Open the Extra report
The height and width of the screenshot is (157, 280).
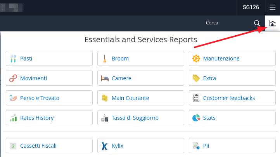tap(232, 78)
